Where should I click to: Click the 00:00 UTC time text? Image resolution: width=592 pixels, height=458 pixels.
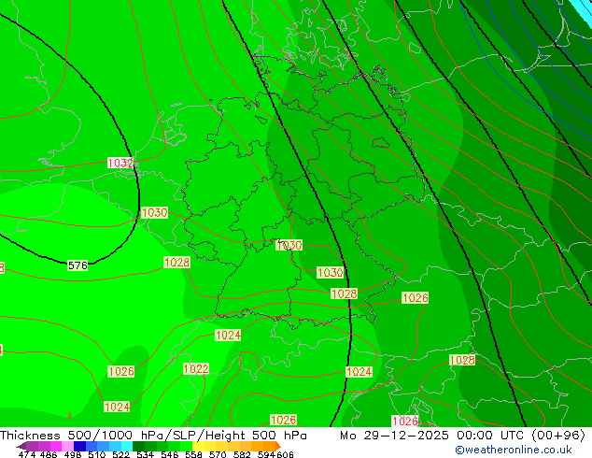(x=492, y=436)
